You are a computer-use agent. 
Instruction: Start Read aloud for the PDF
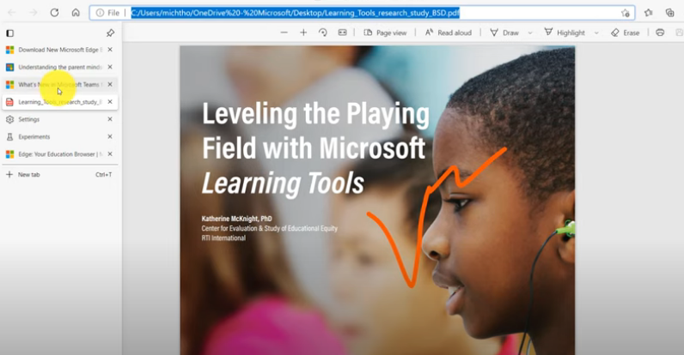[x=448, y=33]
